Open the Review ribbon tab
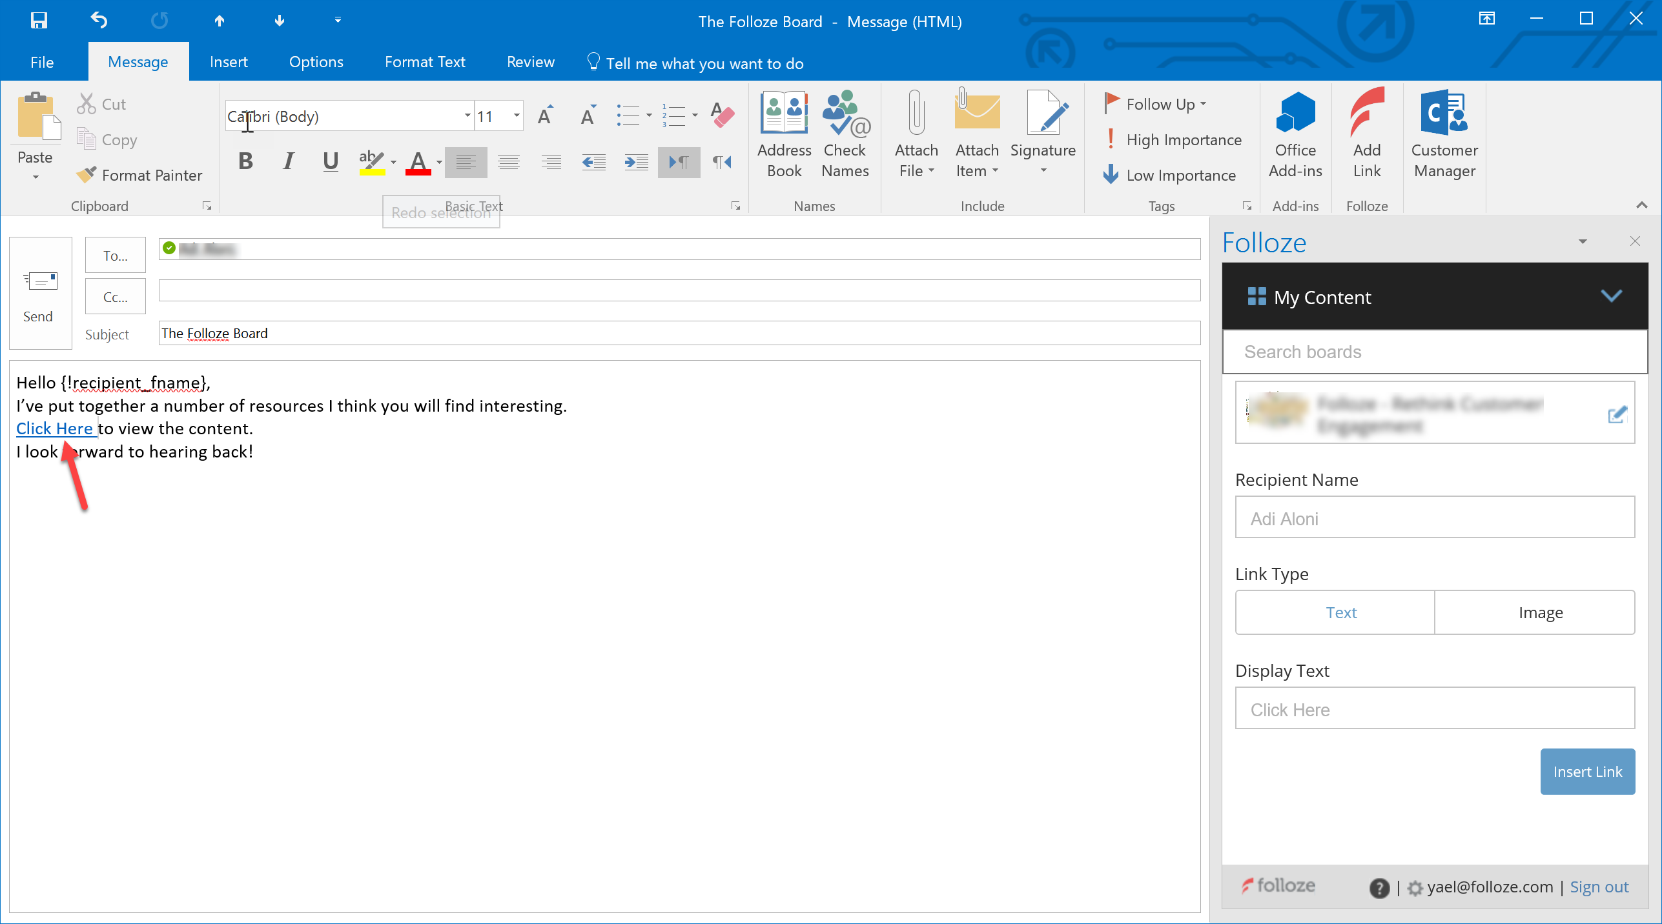The image size is (1662, 924). (530, 61)
